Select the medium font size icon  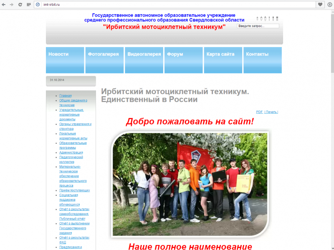[x=261, y=17]
